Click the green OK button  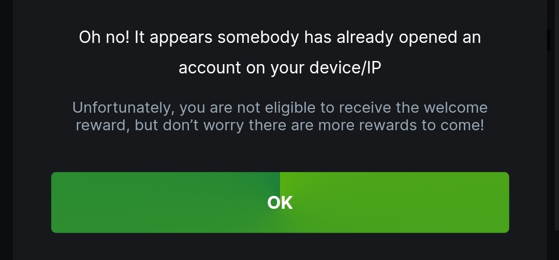coord(280,202)
